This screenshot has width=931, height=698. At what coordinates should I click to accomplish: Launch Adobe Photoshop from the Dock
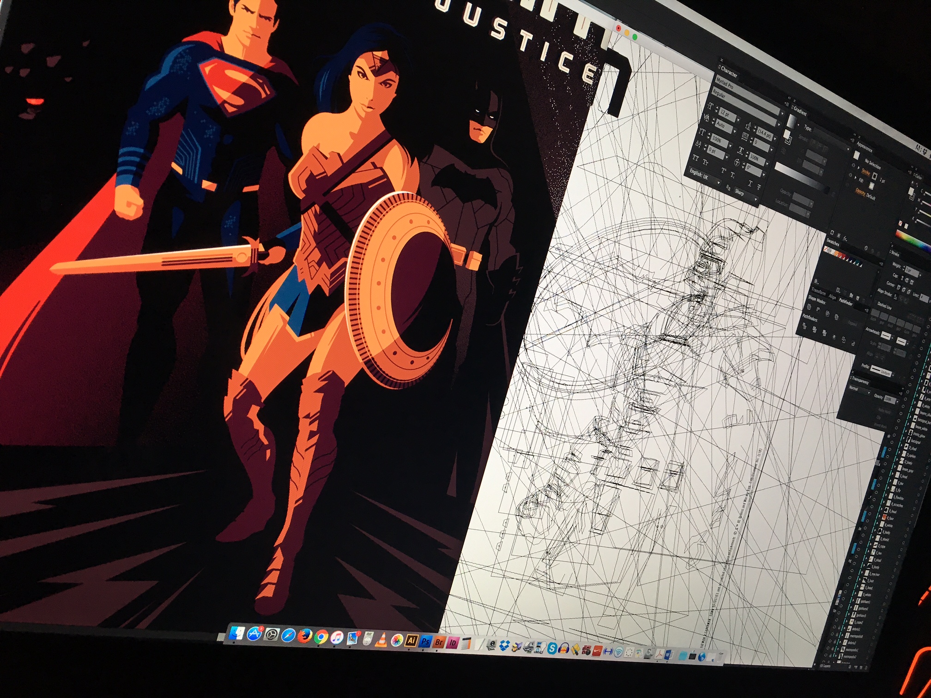coord(426,641)
